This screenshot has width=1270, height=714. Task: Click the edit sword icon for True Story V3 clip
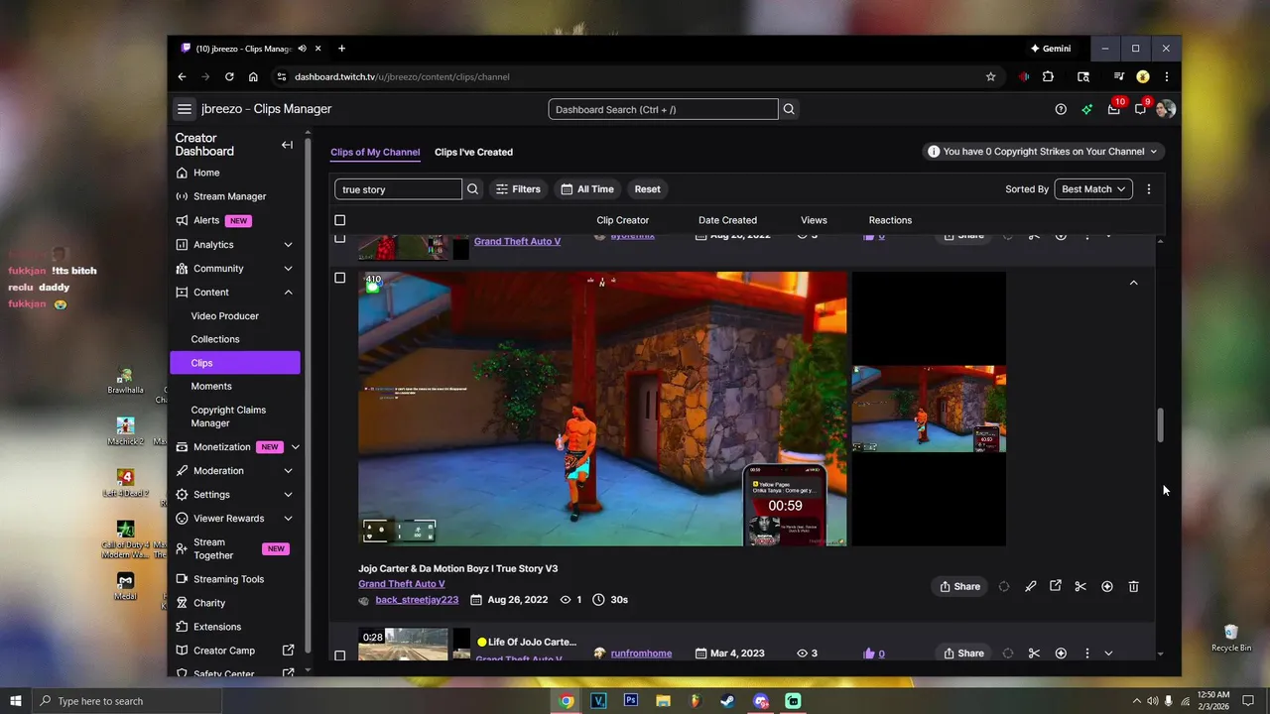click(x=1031, y=586)
